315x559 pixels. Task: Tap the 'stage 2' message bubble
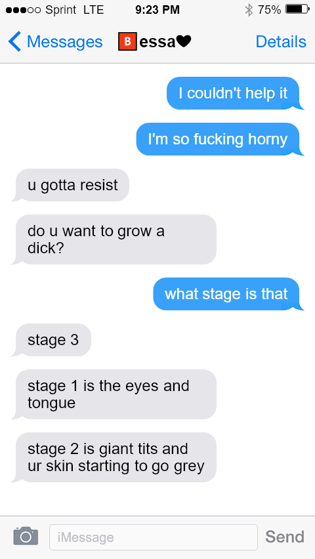pyautogui.click(x=114, y=457)
